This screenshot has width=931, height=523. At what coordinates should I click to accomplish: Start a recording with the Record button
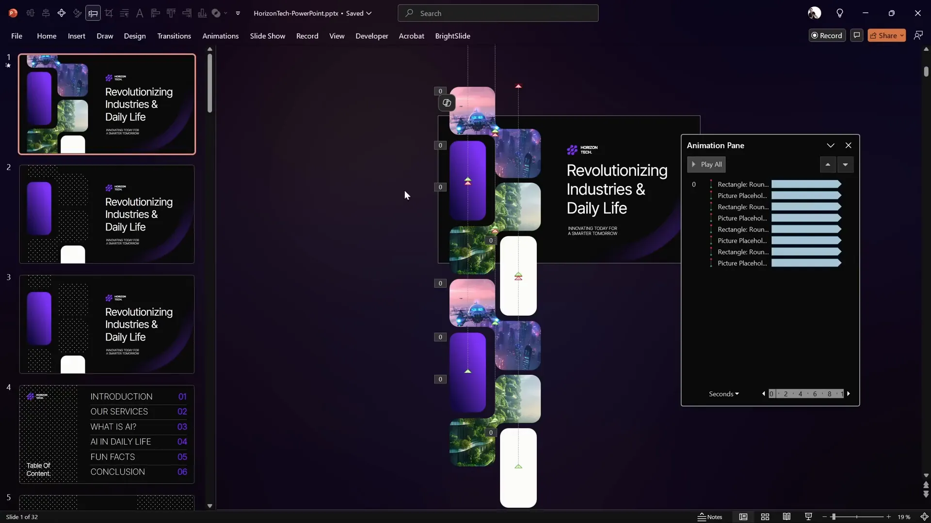coord(827,35)
